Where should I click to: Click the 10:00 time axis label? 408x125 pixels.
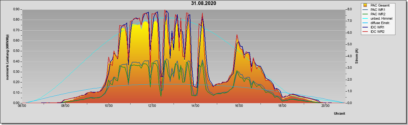coord(108,106)
